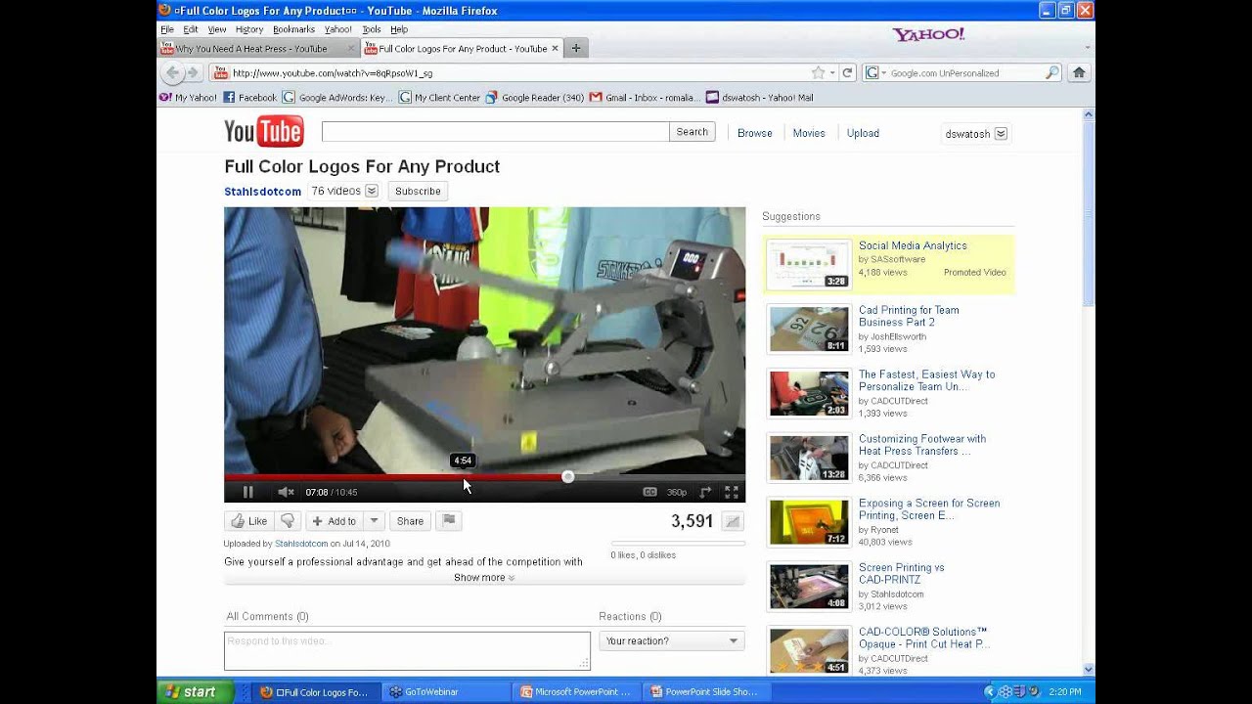Toggle closed captions CC button

[x=649, y=492]
